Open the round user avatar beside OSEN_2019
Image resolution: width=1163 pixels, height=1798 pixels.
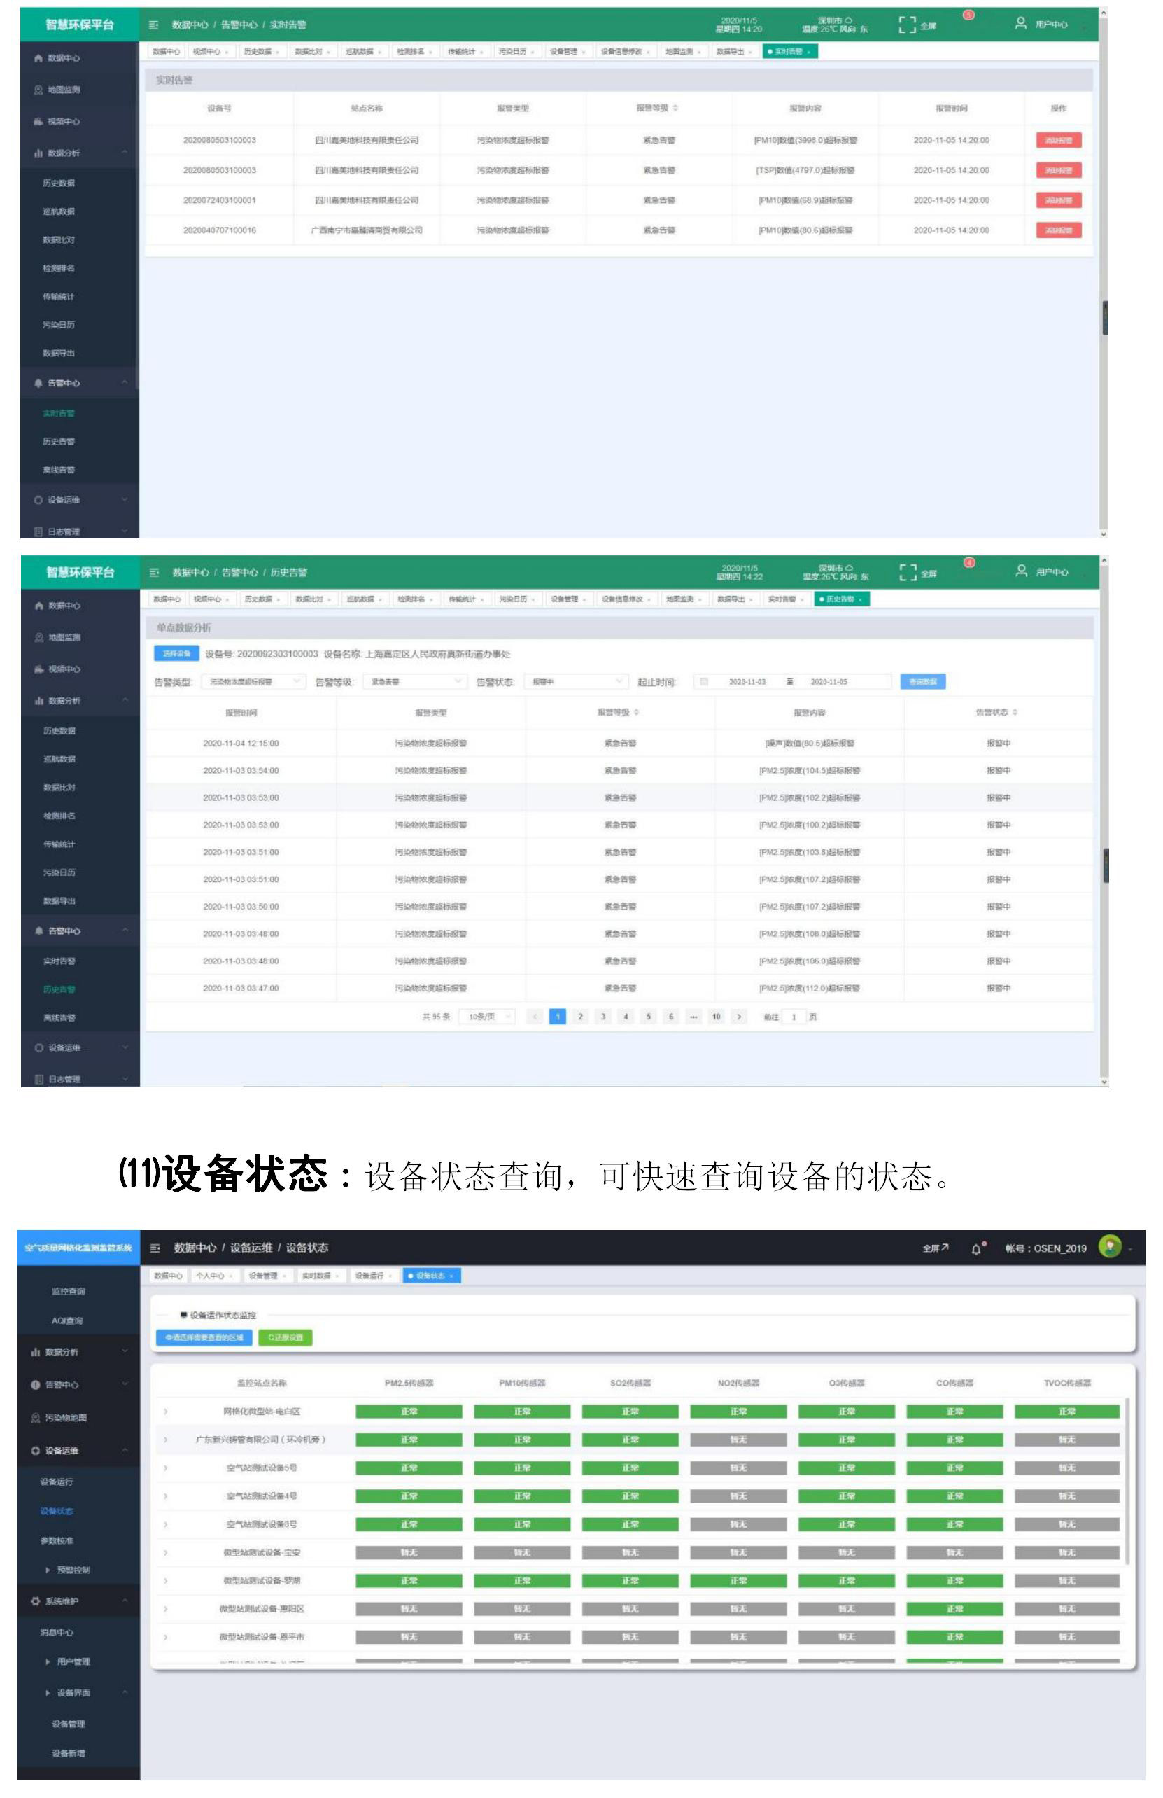point(1109,1247)
